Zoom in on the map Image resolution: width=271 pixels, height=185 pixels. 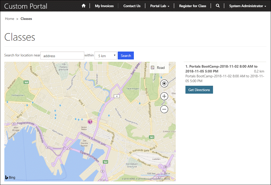click(x=164, y=96)
